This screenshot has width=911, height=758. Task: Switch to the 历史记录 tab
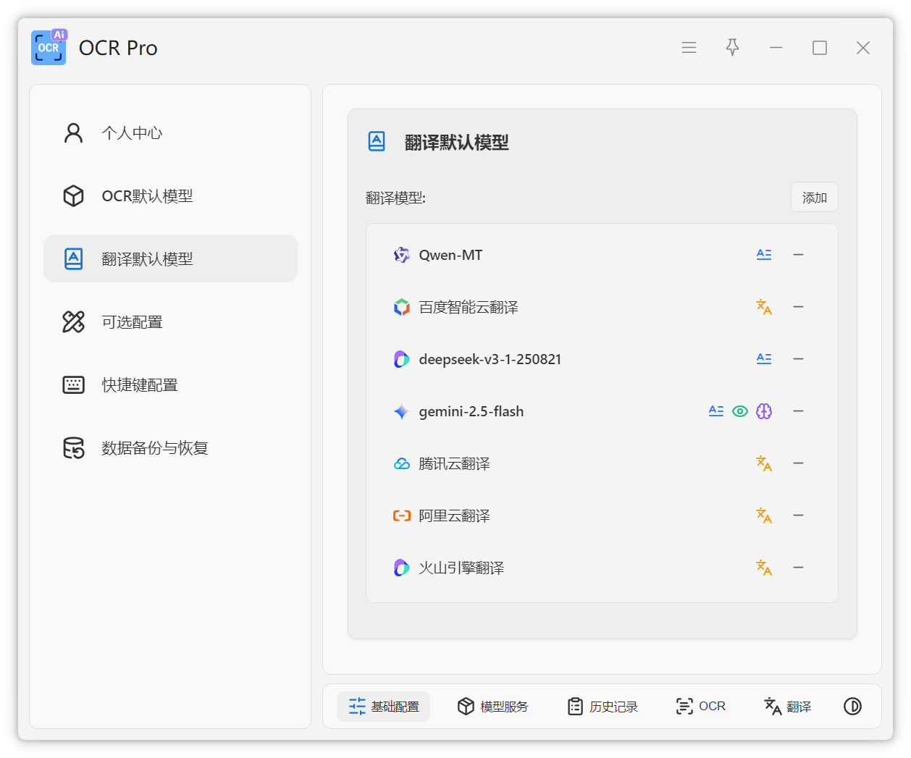[603, 707]
